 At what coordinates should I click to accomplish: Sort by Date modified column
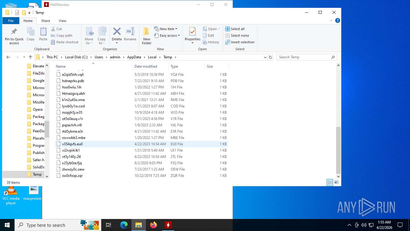(x=150, y=66)
